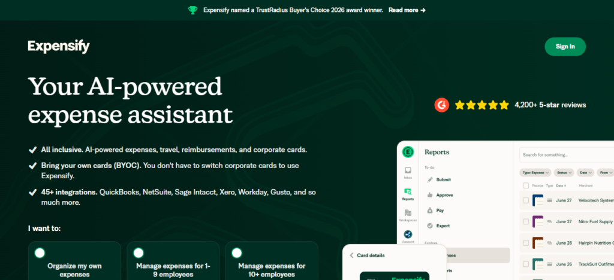This screenshot has width=614, height=280.
Task: Click the G2 logo badge
Action: [x=442, y=105]
